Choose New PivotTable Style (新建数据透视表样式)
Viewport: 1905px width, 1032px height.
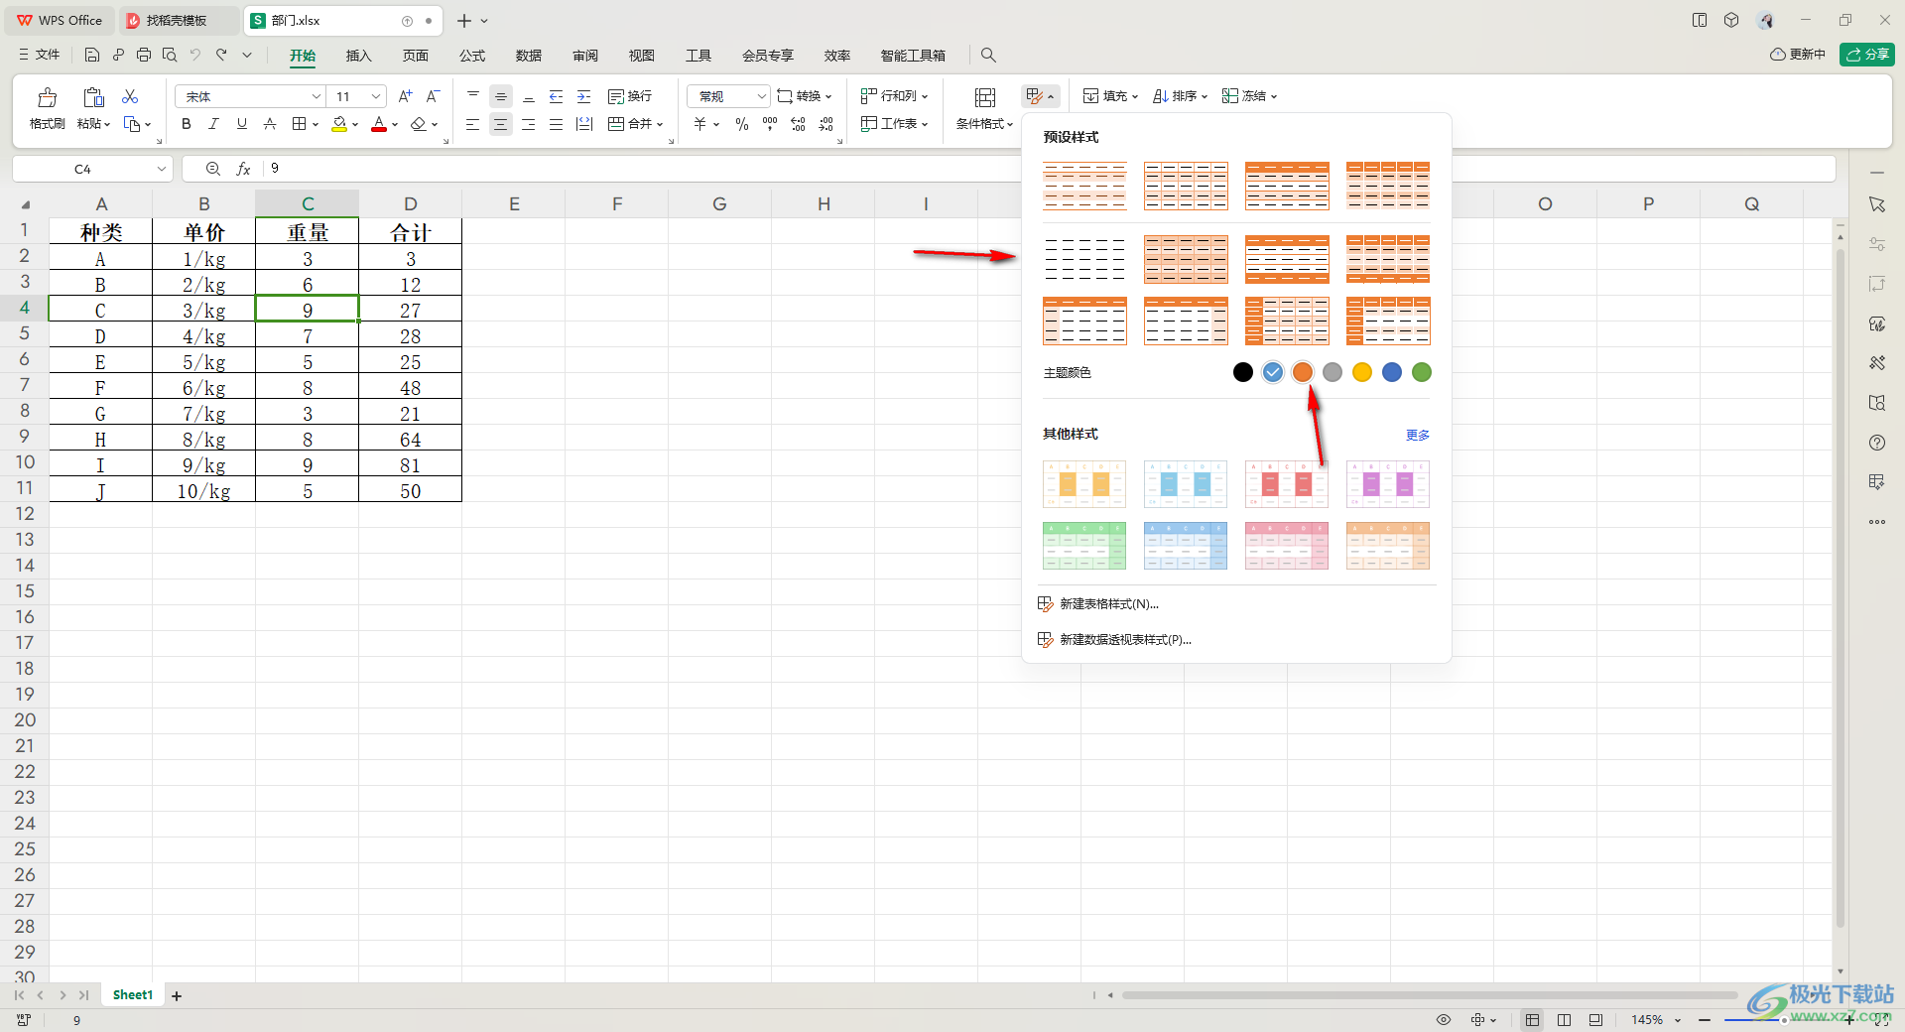tap(1114, 640)
